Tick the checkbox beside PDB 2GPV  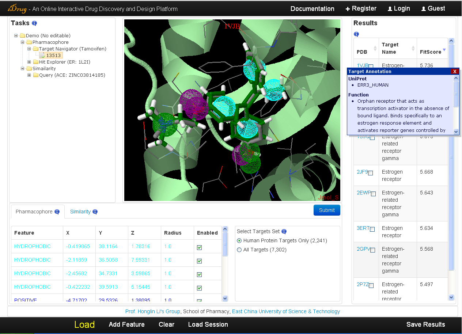pyautogui.click(x=372, y=250)
